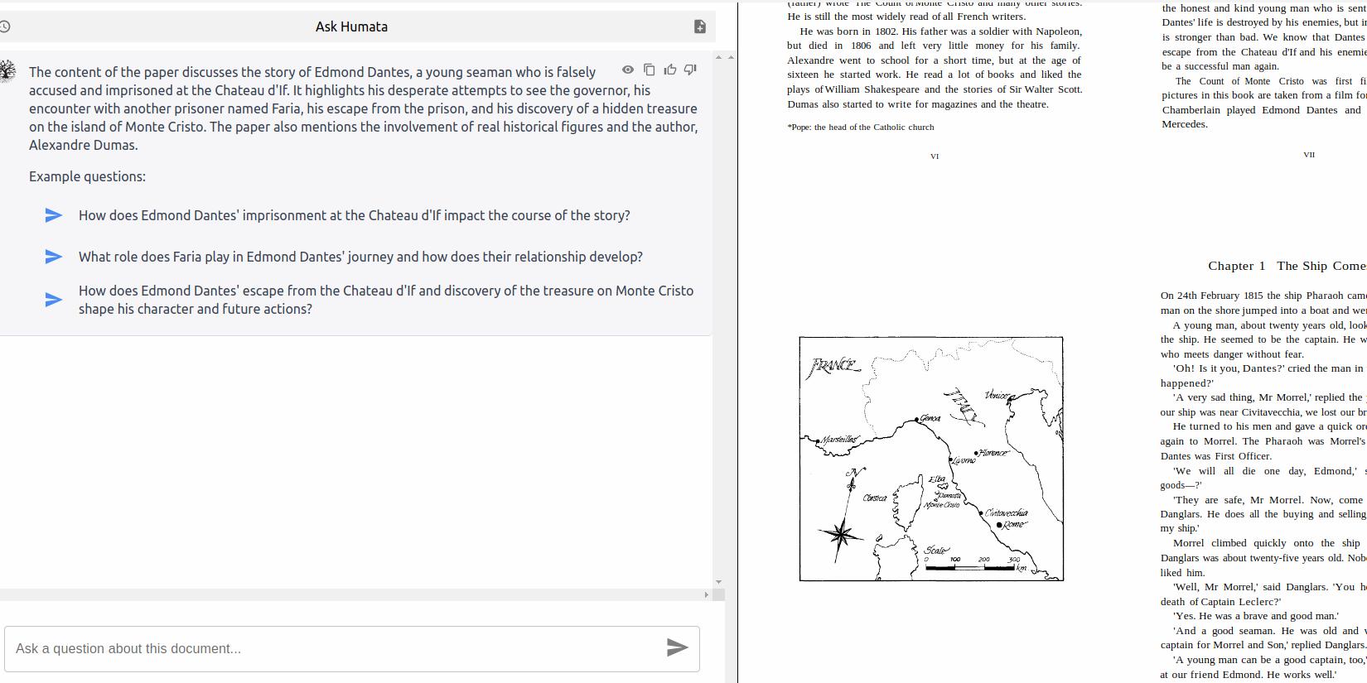The width and height of the screenshot is (1367, 683).
Task: Ask how Dantes' imprisonment impacts the story
Action: click(354, 215)
